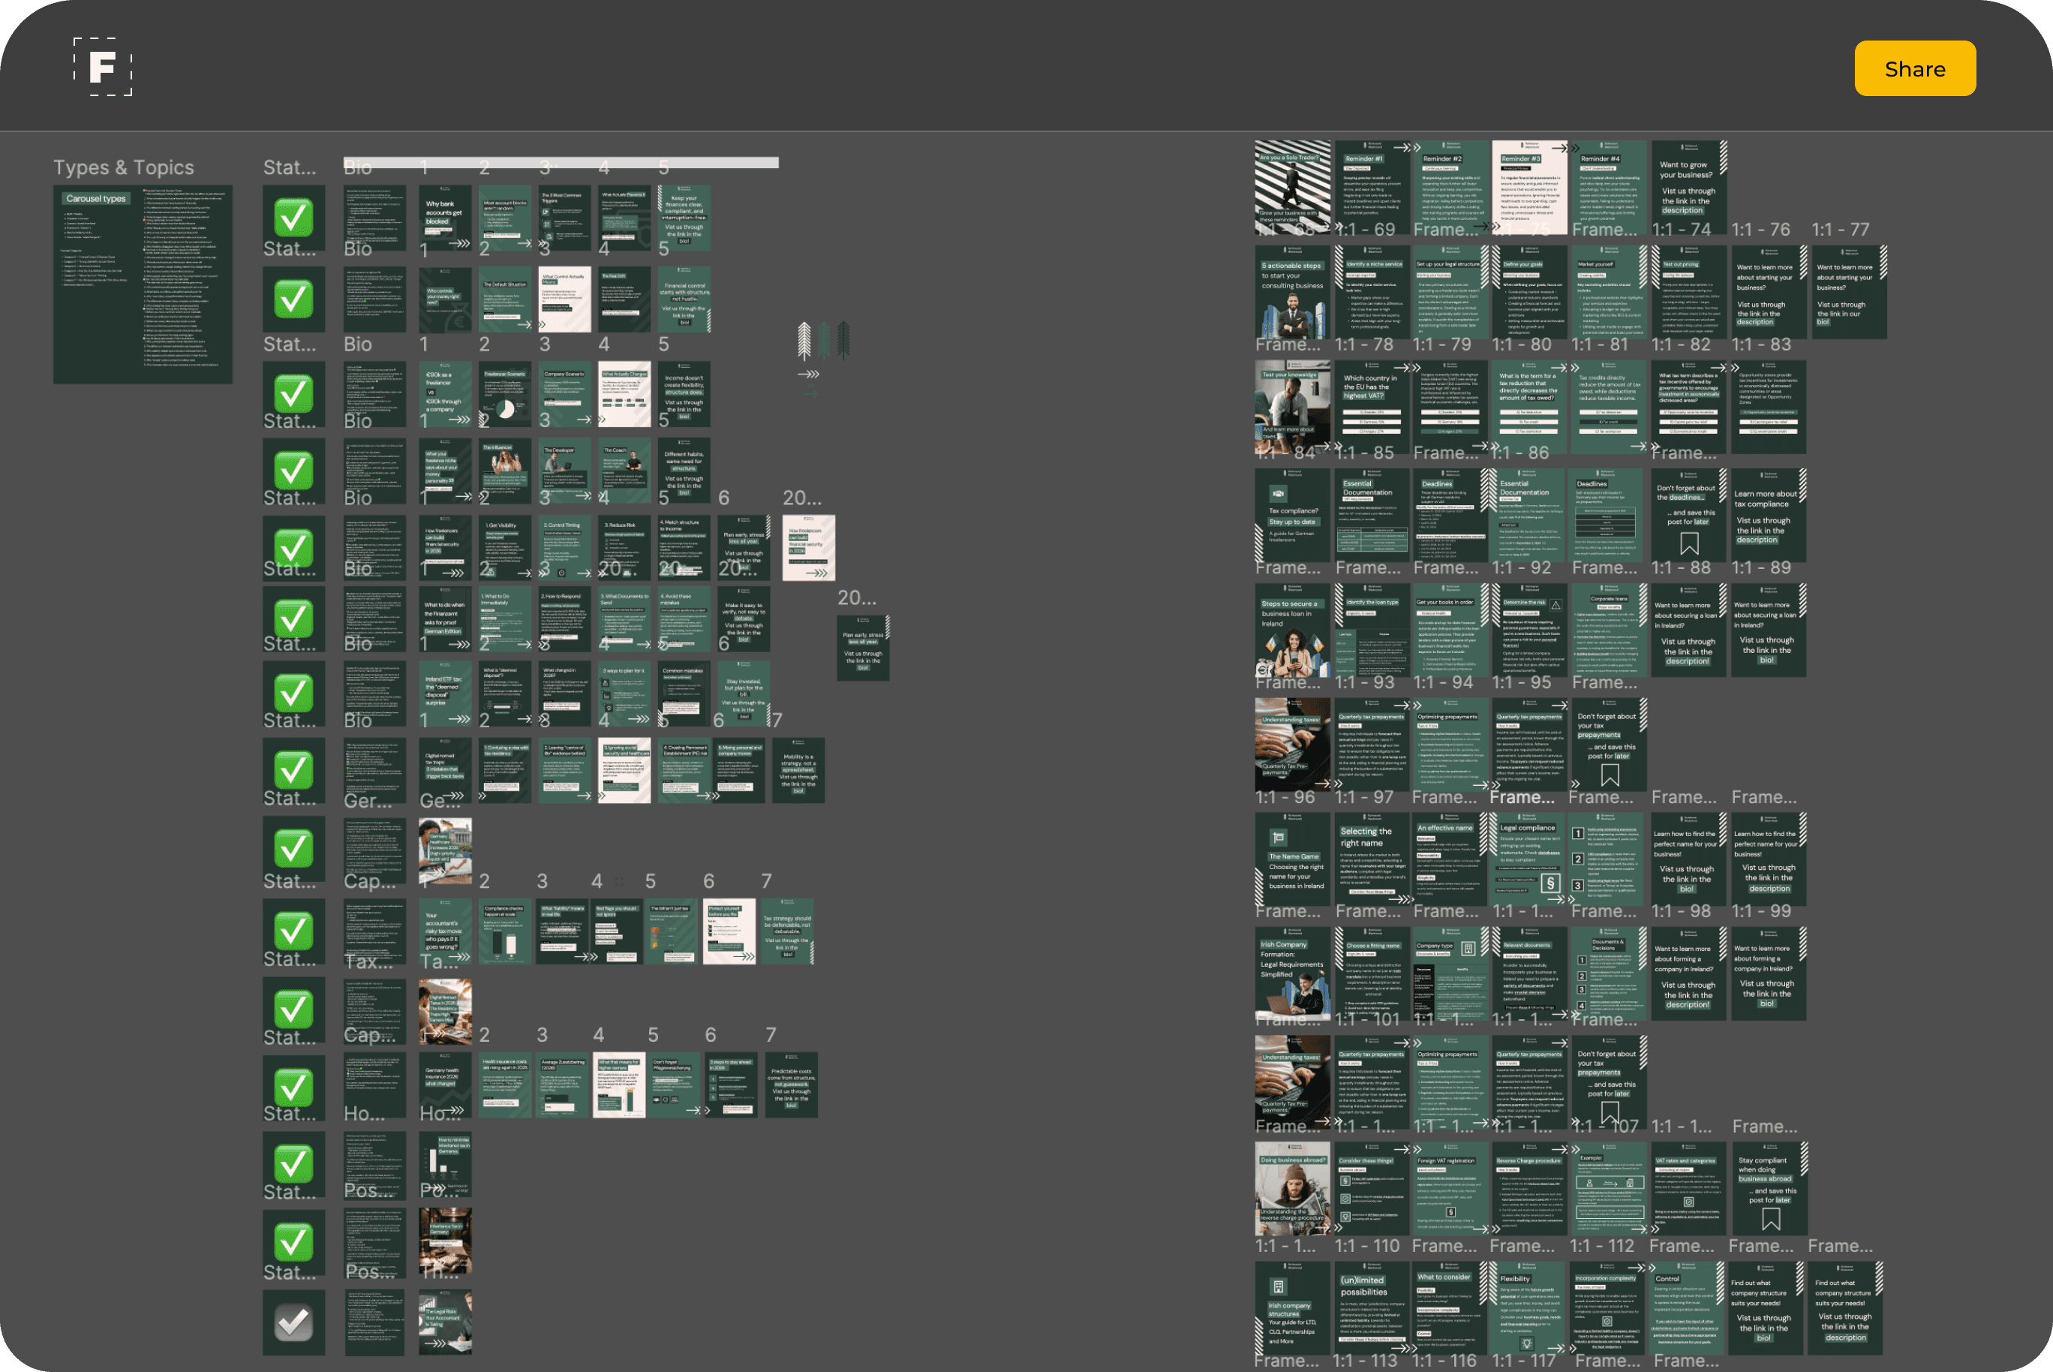Click the grey unchecked checkmark at column bottom
The image size is (2053, 1372).
(294, 1322)
